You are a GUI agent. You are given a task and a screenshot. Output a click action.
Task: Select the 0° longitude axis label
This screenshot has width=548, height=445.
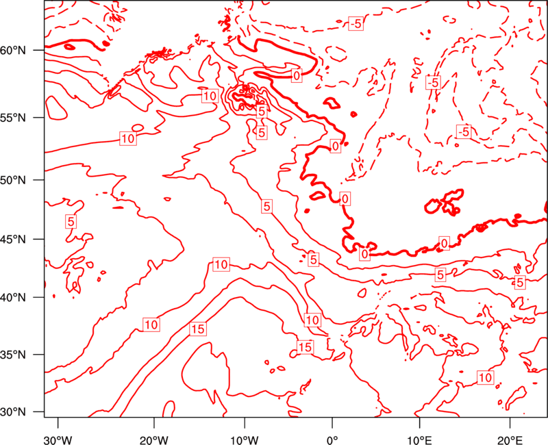332,440
